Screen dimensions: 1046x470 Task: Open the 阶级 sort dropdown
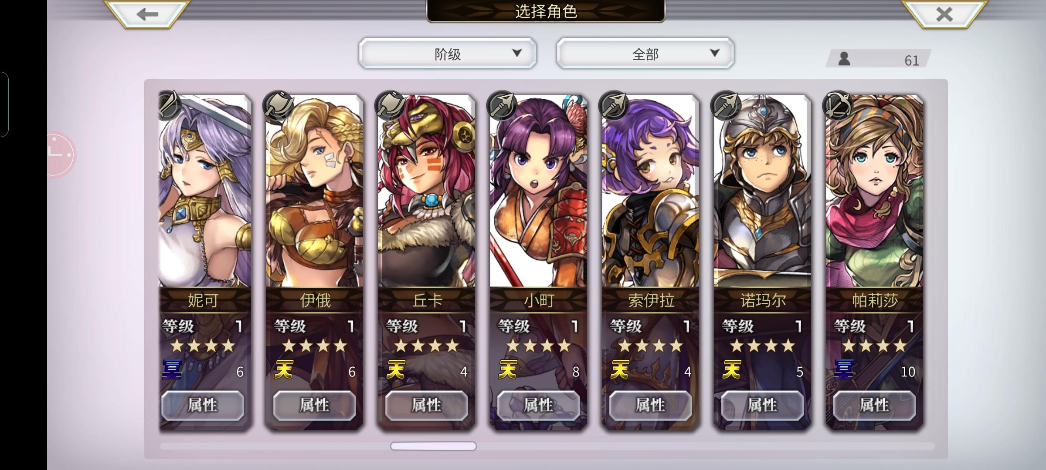448,54
